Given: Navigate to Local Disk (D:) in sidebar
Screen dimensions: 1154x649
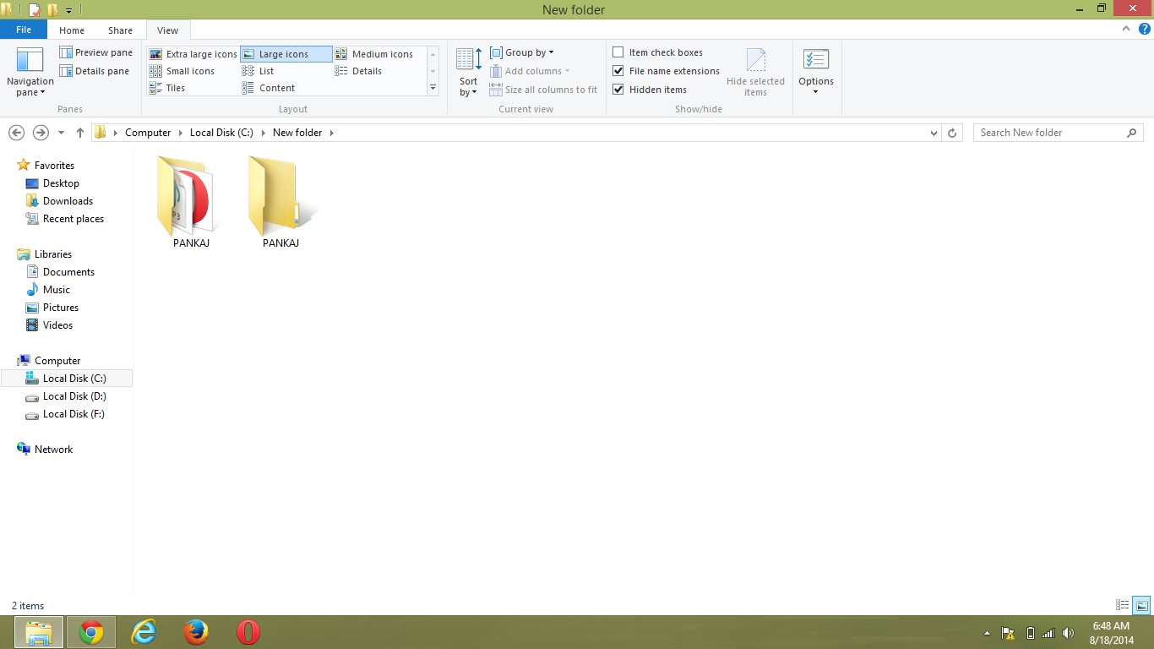Looking at the screenshot, I should (x=74, y=395).
